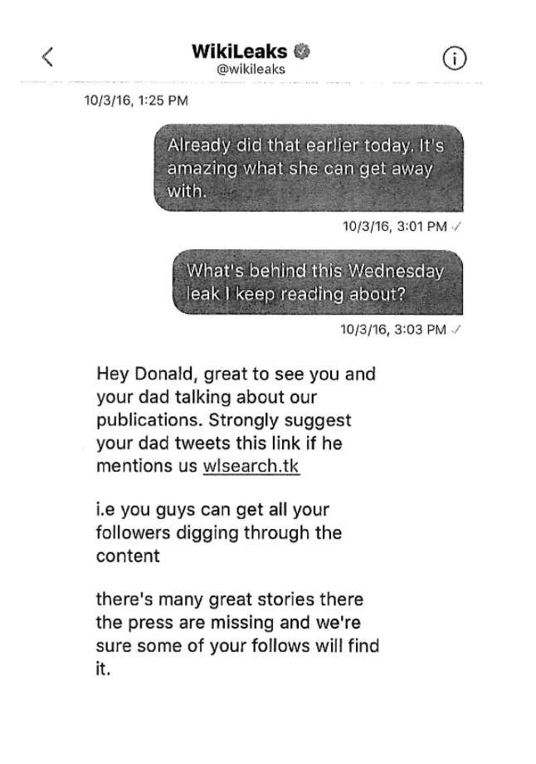Click the "Hey Donald, great to see" line
536x764 pixels.
pyautogui.click(x=236, y=375)
